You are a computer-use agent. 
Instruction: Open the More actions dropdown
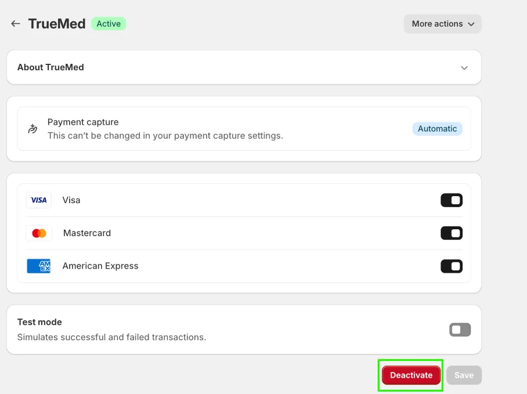click(443, 24)
